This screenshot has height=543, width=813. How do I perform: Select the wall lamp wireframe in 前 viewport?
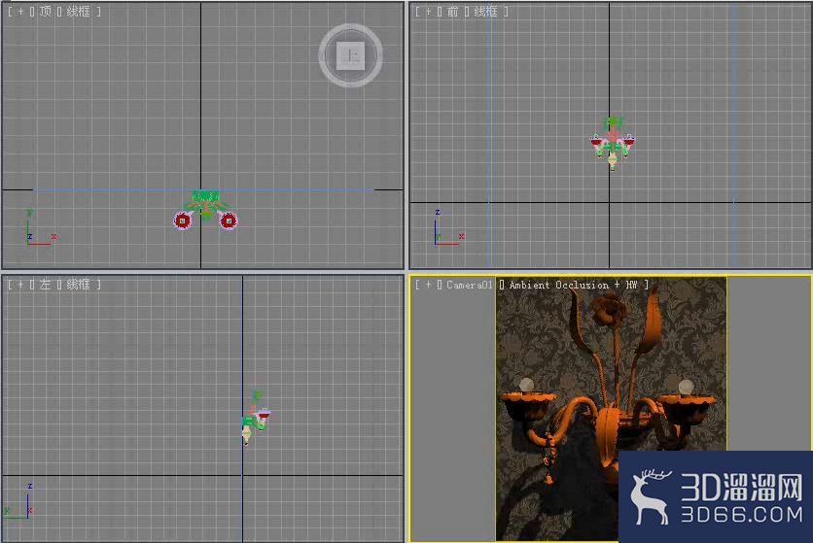tap(613, 144)
